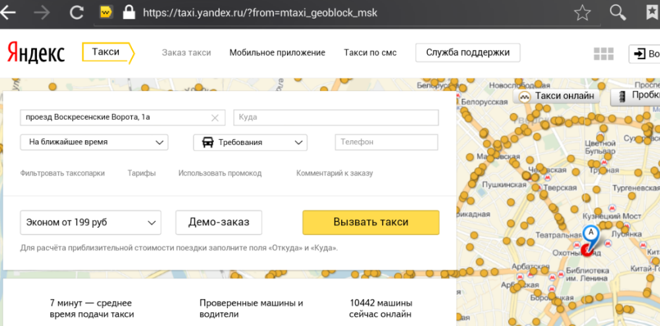Screen dimensions: 660x326
Task: Click the yellow Вызвать такси button
Action: [371, 222]
